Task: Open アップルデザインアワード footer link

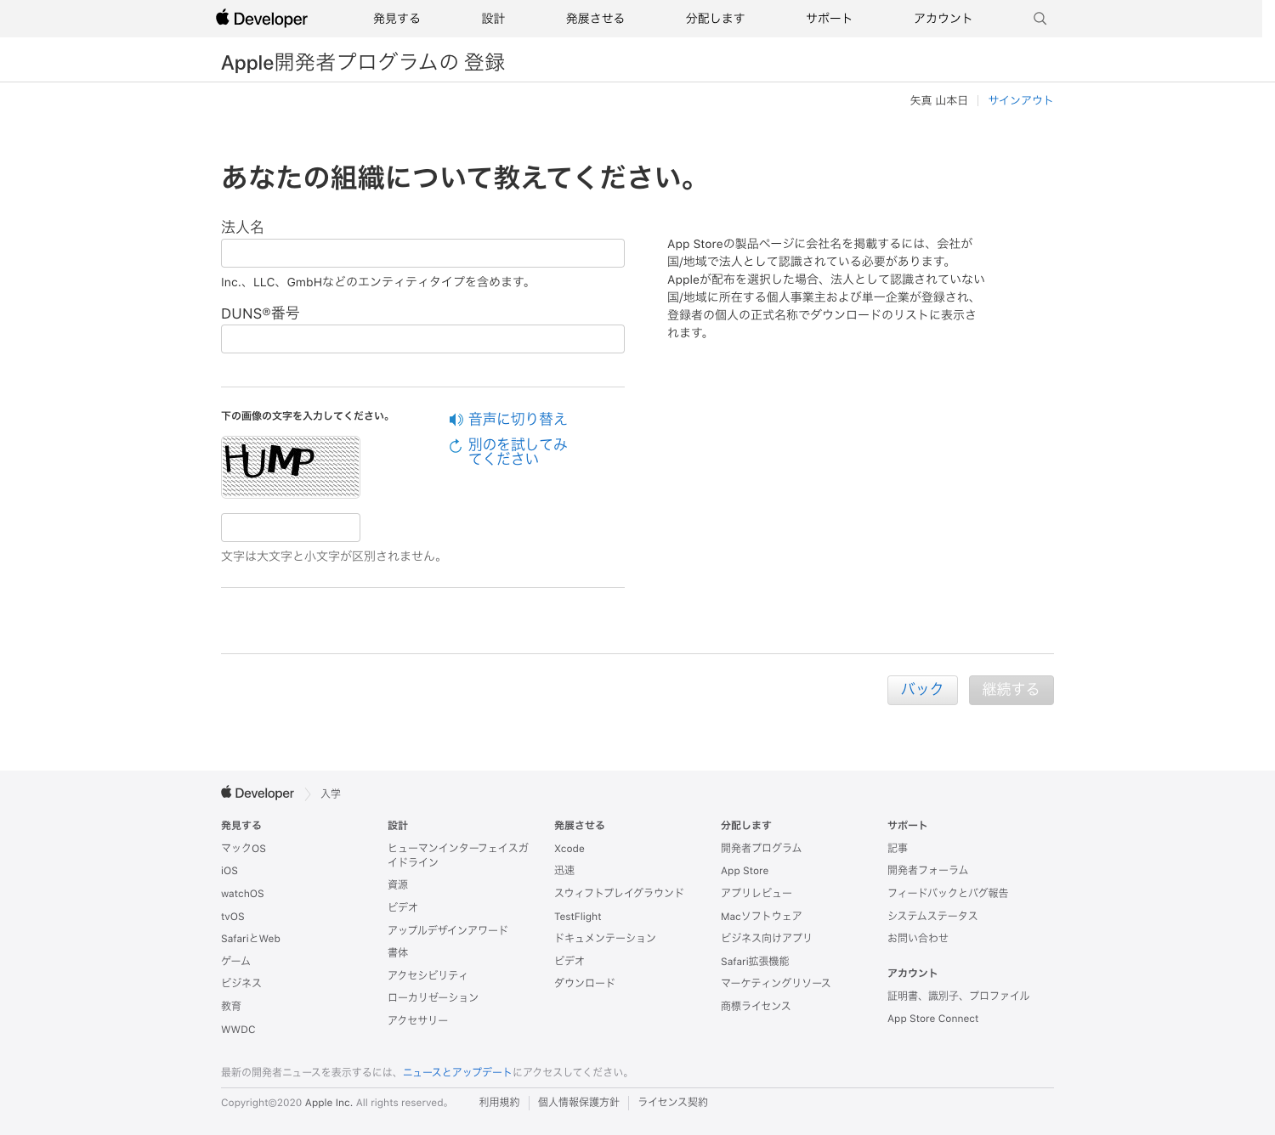Action: click(x=448, y=930)
